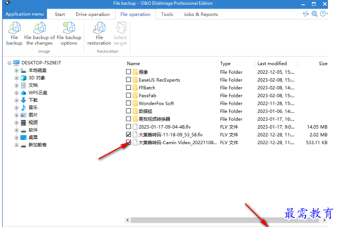The width and height of the screenshot is (337, 227).
Task: Open the Application menu
Action: 25,14
